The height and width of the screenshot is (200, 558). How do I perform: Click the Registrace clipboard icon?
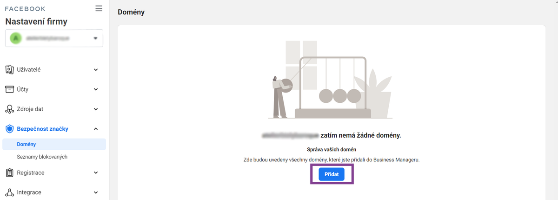tap(9, 173)
